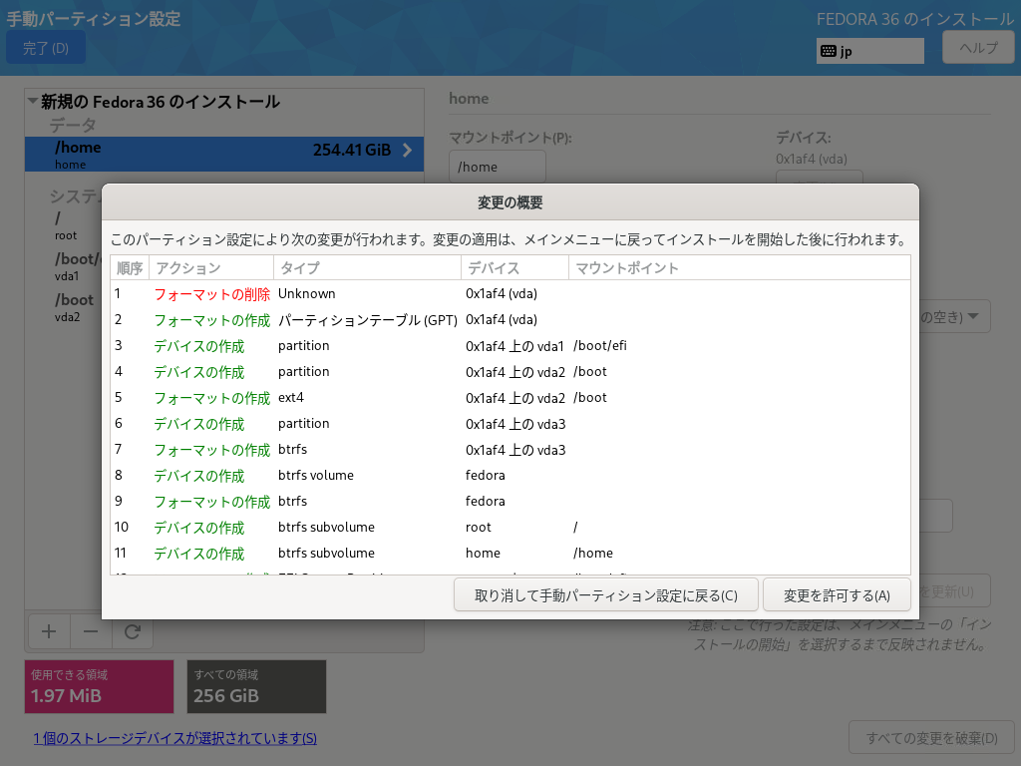Open the ヘルプ button
The height and width of the screenshot is (766, 1021).
click(x=978, y=48)
